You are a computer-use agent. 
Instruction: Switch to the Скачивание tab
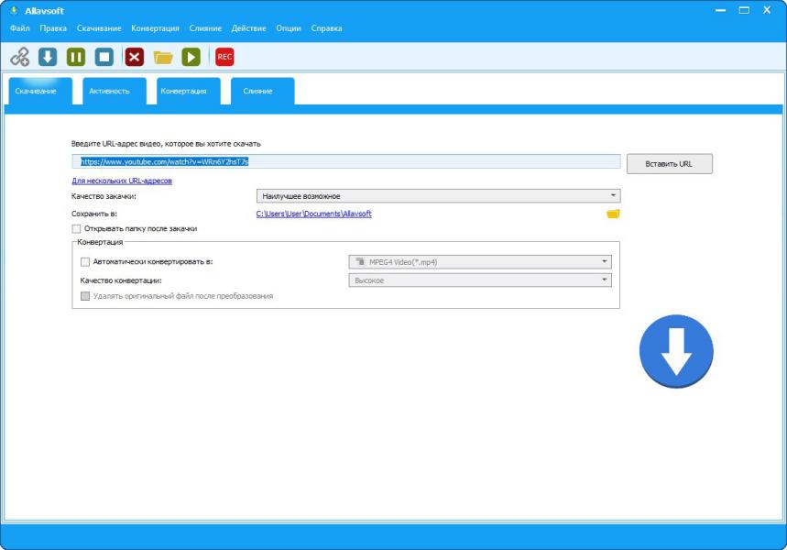point(40,91)
